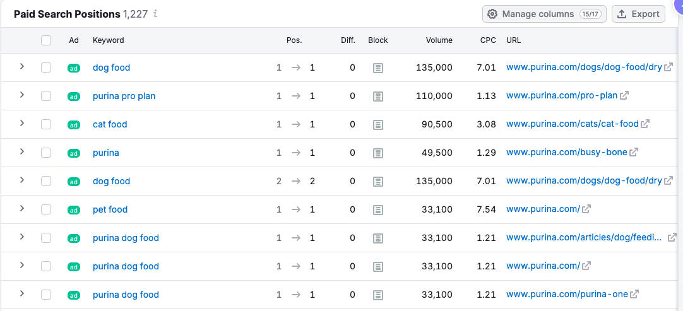Screen dimensions: 683x311
Task: Open www.purina.com/cats/cat-food URL link
Action: tap(572, 124)
